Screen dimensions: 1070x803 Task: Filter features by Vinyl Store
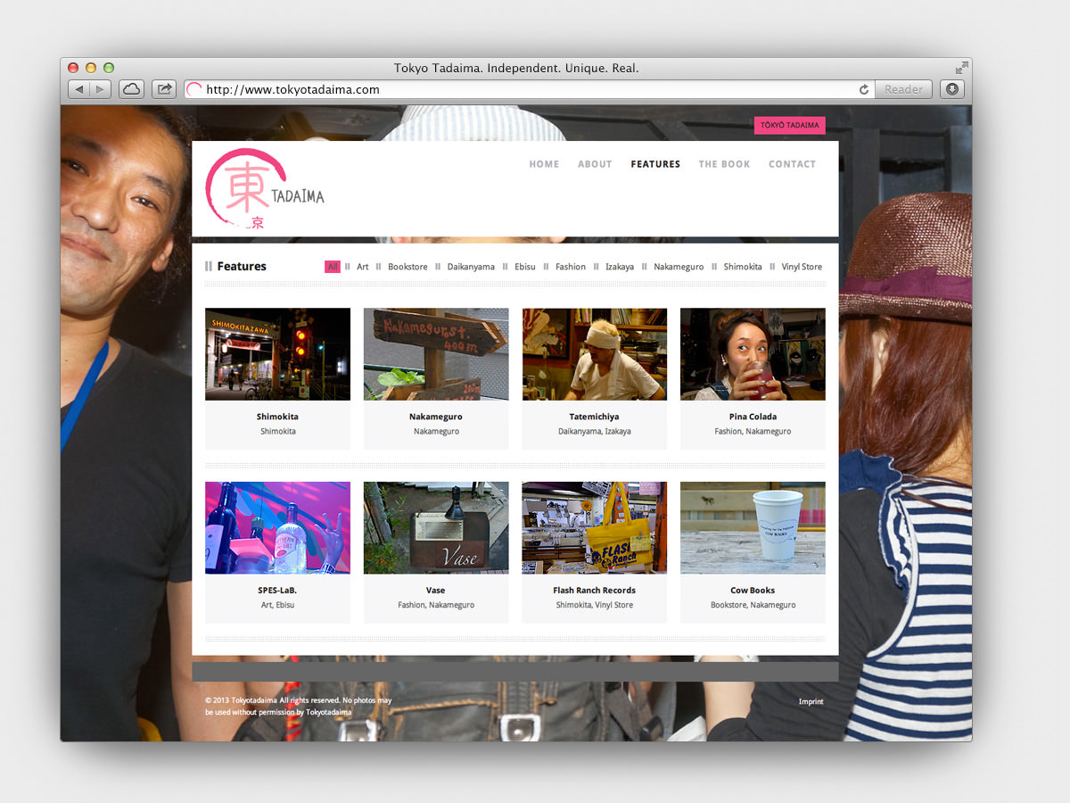pos(802,267)
